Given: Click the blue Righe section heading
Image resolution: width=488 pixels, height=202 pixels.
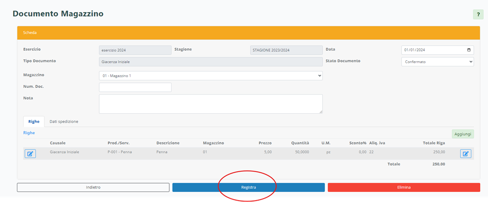Looking at the screenshot, I should coord(29,133).
